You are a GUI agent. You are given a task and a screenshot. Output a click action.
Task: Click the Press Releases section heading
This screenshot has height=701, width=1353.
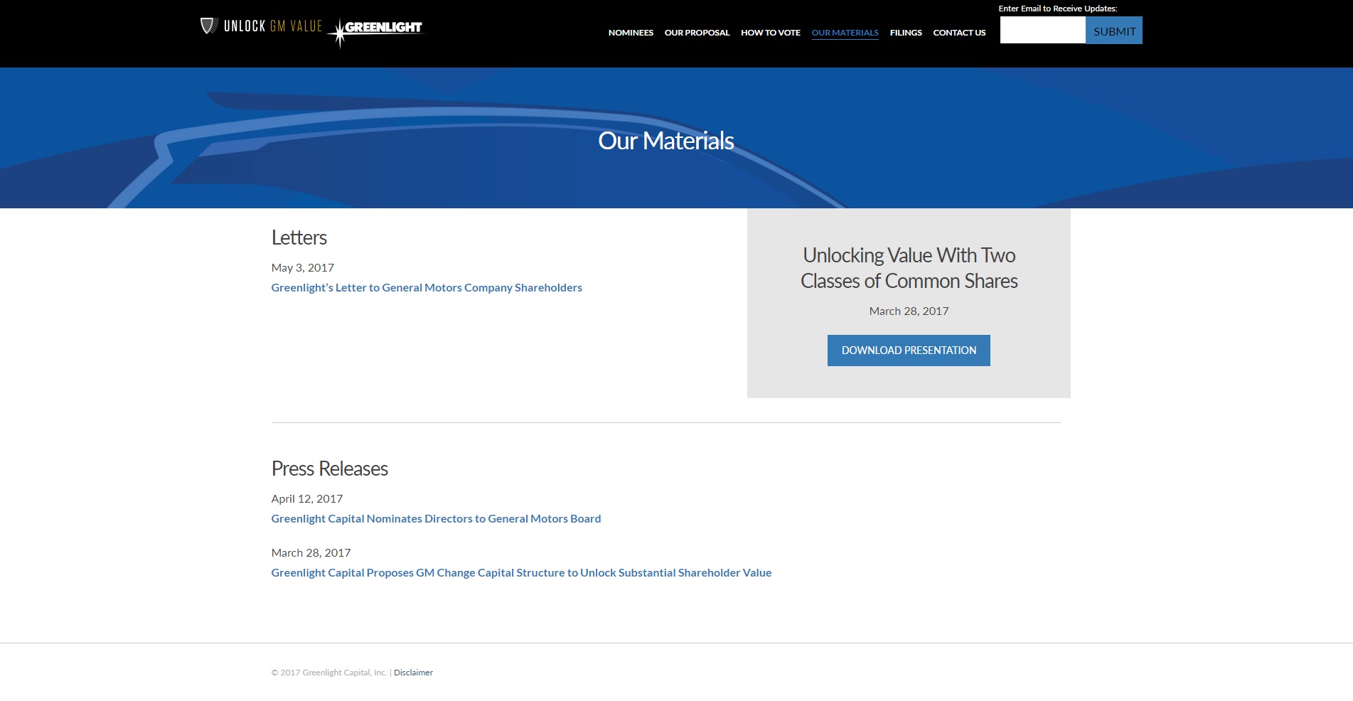[329, 469]
